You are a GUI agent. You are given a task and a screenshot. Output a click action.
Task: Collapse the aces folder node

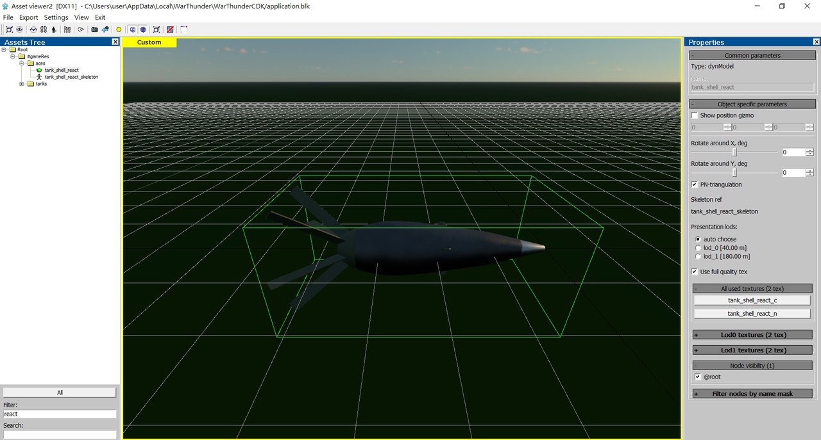22,63
